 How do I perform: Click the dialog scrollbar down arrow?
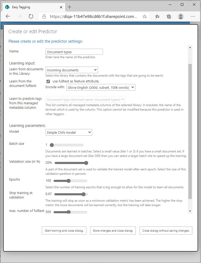point(190,211)
